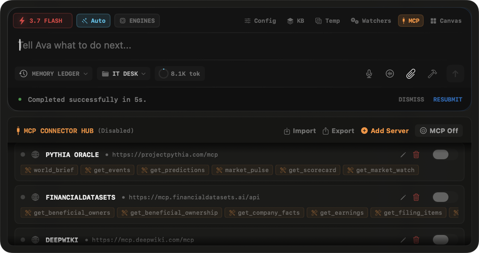Click the PYTHIA ORACLE globe icon
Viewport: 479px width, 253px height.
(35, 154)
